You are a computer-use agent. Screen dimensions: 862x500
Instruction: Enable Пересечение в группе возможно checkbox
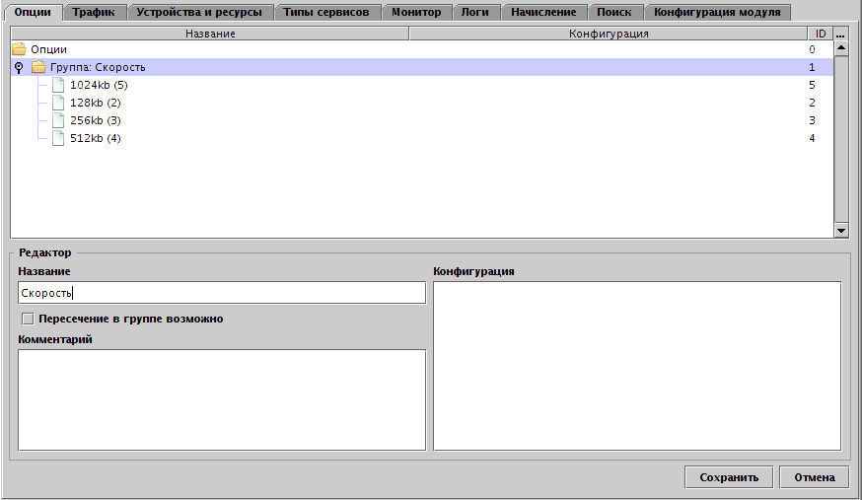pyautogui.click(x=28, y=319)
